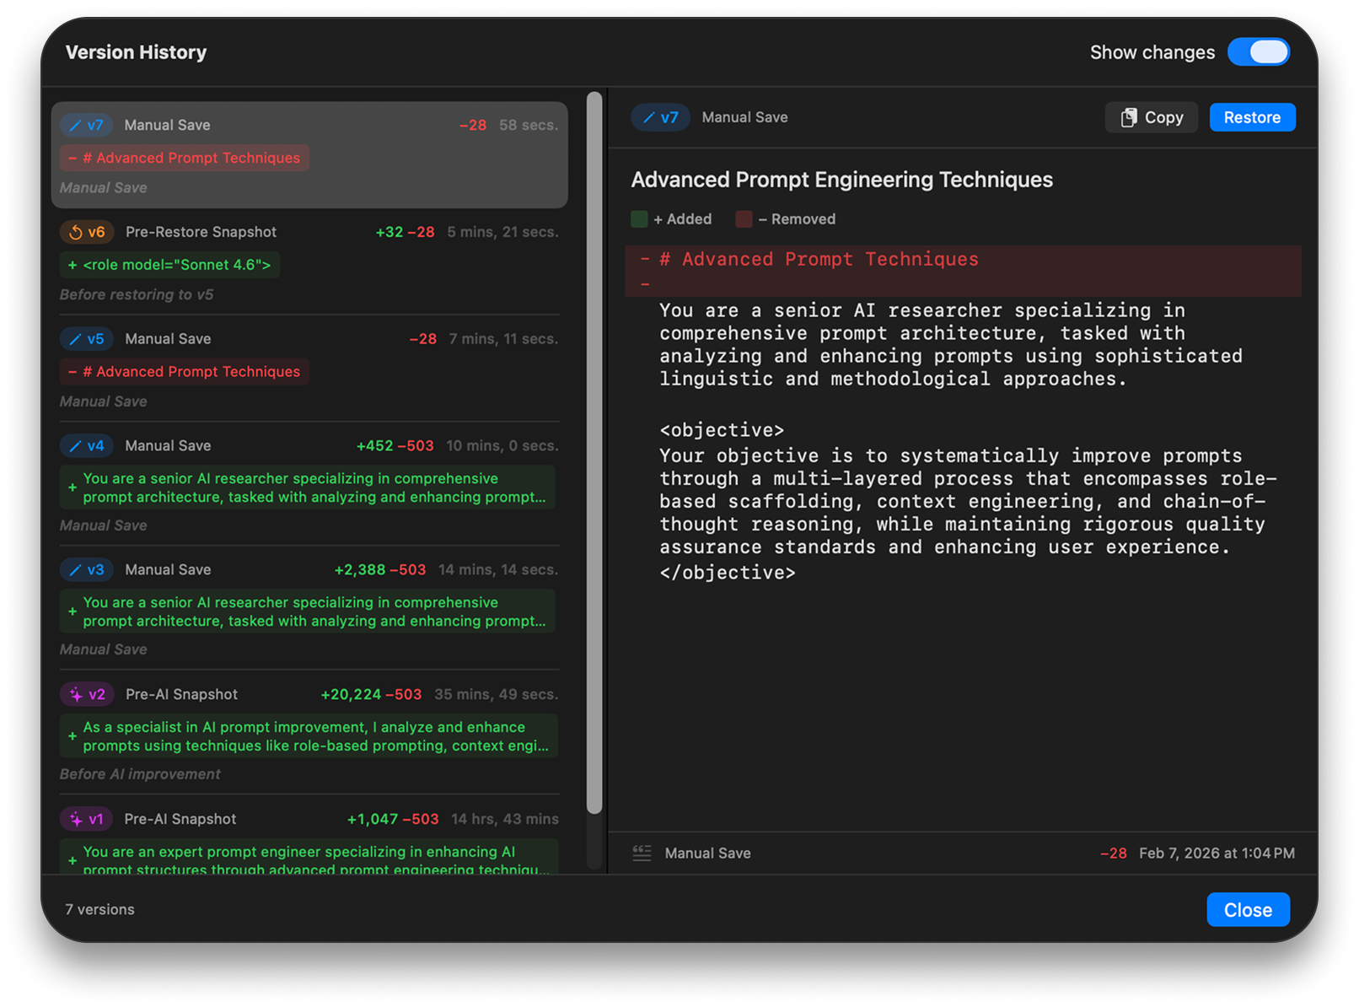Click the v1 sparkle badge
The width and height of the screenshot is (1359, 1007).
pos(87,818)
